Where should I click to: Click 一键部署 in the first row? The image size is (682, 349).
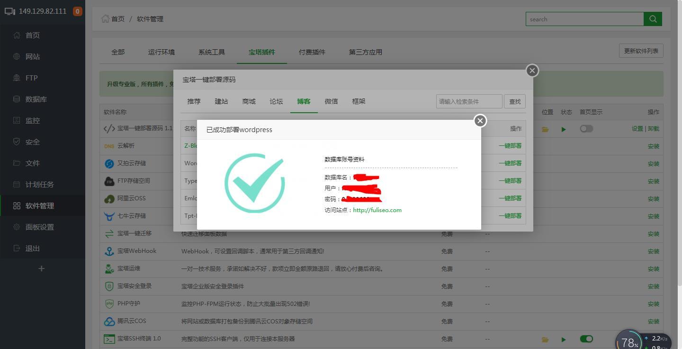coord(510,146)
